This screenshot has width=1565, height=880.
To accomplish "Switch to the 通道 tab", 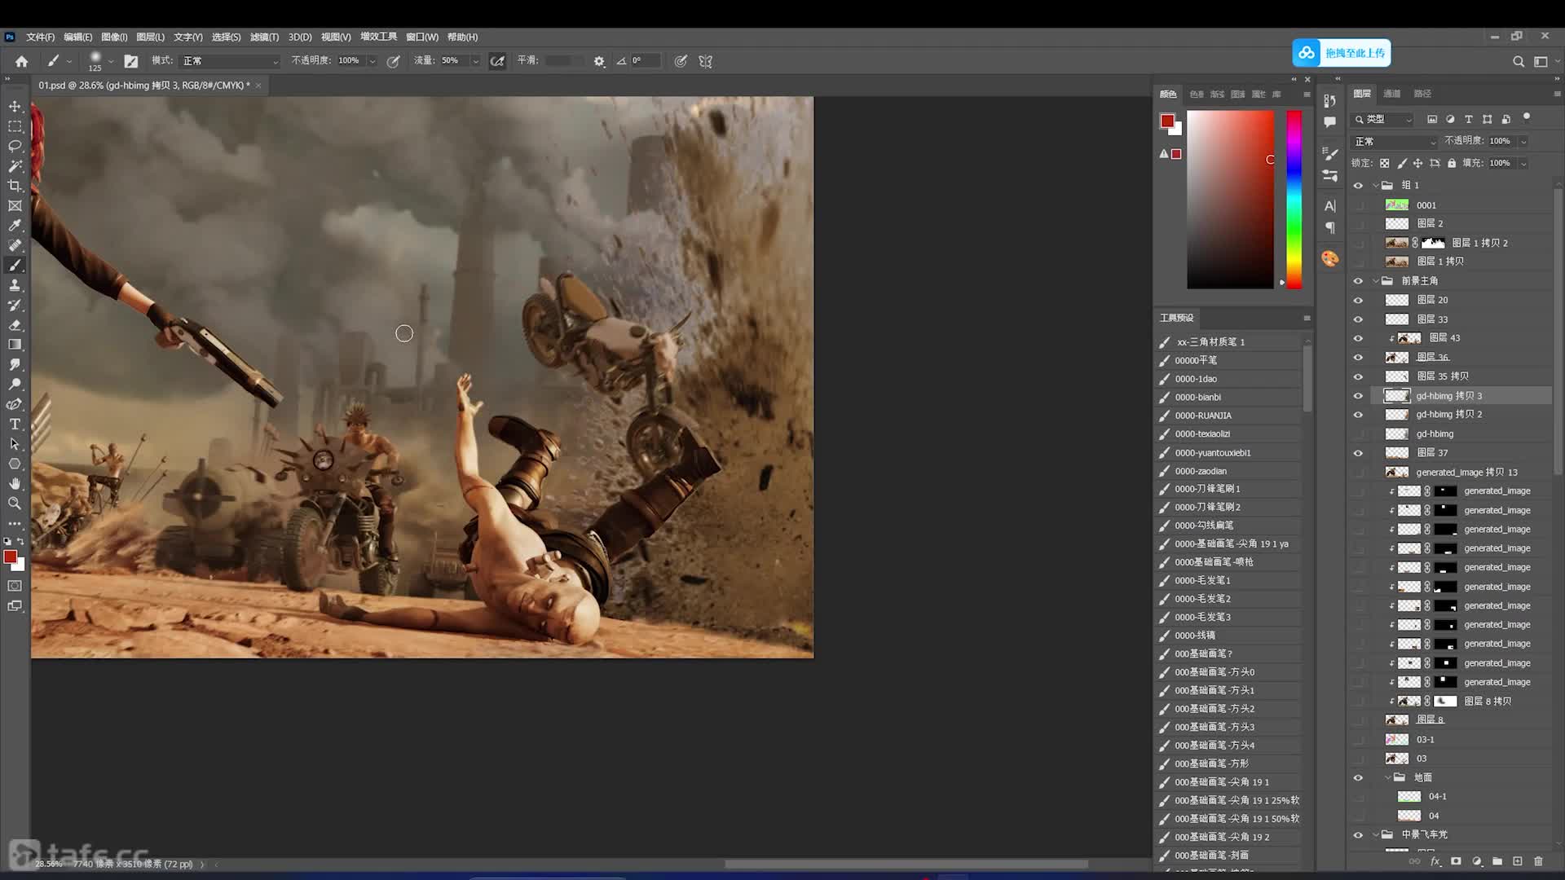I will [1392, 94].
